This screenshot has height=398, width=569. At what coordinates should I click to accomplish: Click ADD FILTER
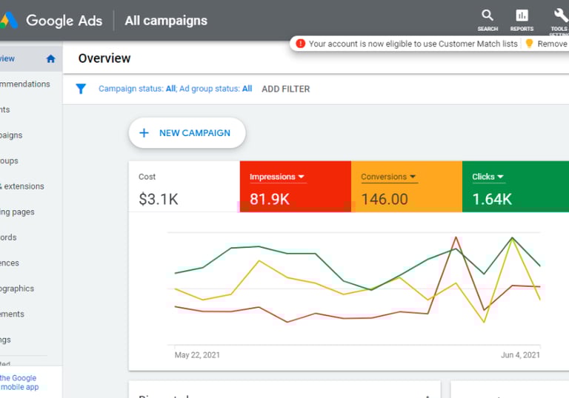tap(285, 89)
